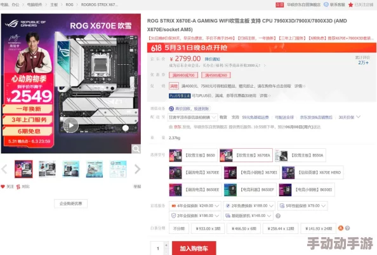
Task: Click 企业购更优惠 button
Action: 70,203
